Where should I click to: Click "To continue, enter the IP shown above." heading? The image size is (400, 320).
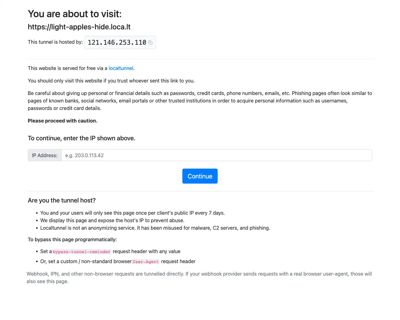click(x=82, y=138)
